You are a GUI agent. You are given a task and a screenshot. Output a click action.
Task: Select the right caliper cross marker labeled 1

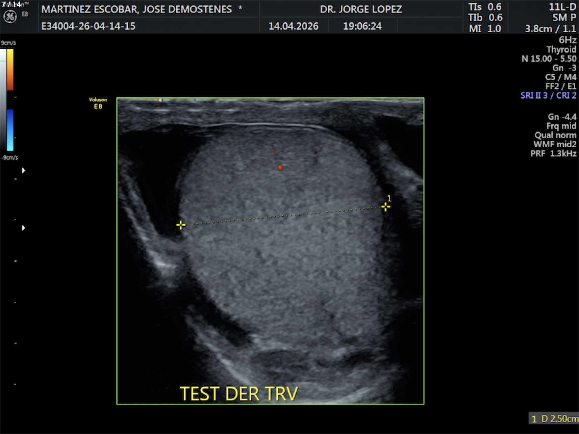coord(385,207)
